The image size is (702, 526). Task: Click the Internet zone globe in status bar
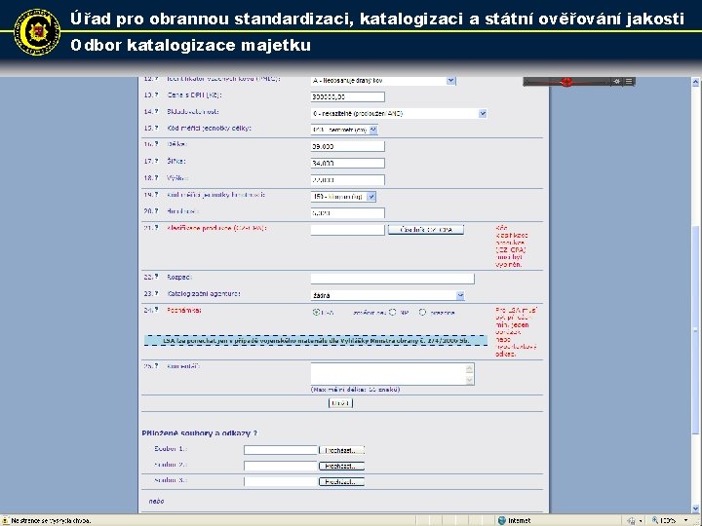point(502,520)
